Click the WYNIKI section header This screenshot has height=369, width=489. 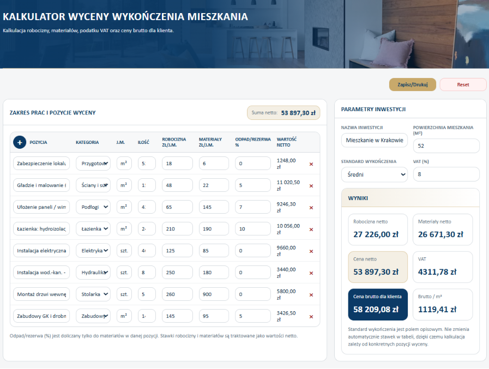[x=410, y=198]
